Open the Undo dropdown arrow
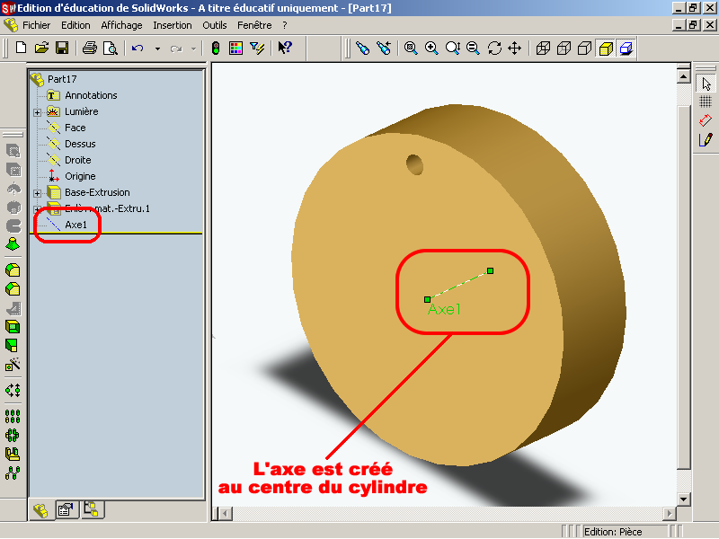This screenshot has height=539, width=719. point(157,48)
